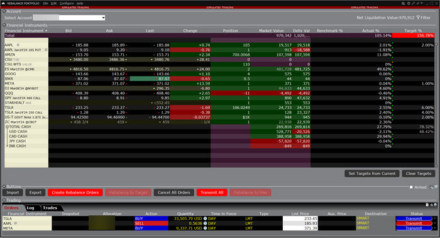Image resolution: width=440 pixels, height=238 pixels.
Task: Click the META limit price field 371.39
Action: click(300, 228)
